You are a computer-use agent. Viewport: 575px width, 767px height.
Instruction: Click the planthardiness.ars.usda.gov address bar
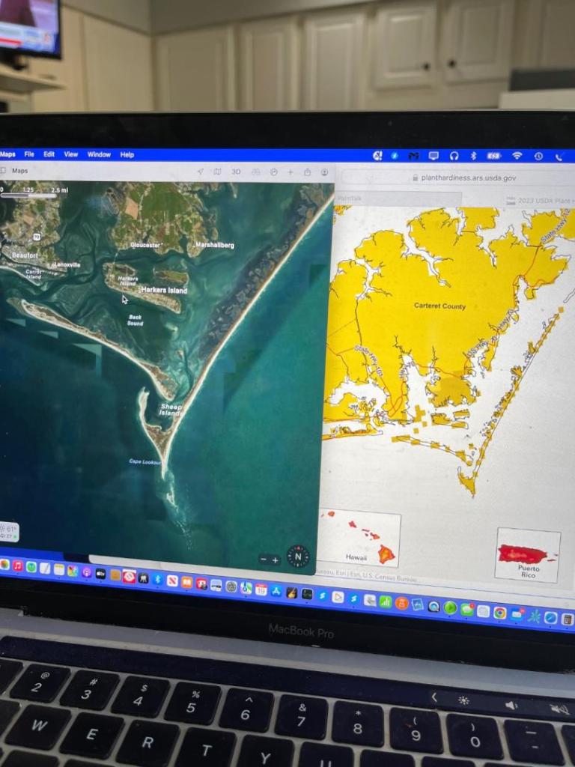click(463, 178)
